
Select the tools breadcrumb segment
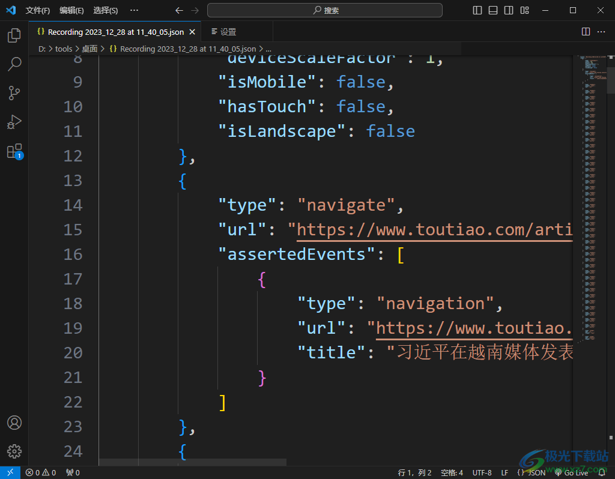(64, 49)
